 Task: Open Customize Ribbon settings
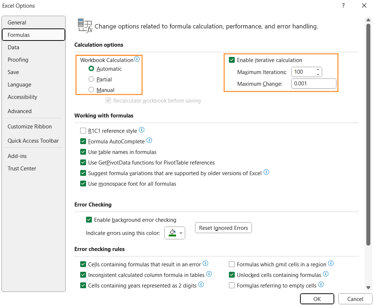point(34,127)
